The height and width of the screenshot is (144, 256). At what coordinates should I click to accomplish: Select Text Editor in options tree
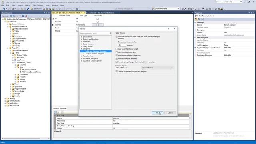[x=86, y=42]
